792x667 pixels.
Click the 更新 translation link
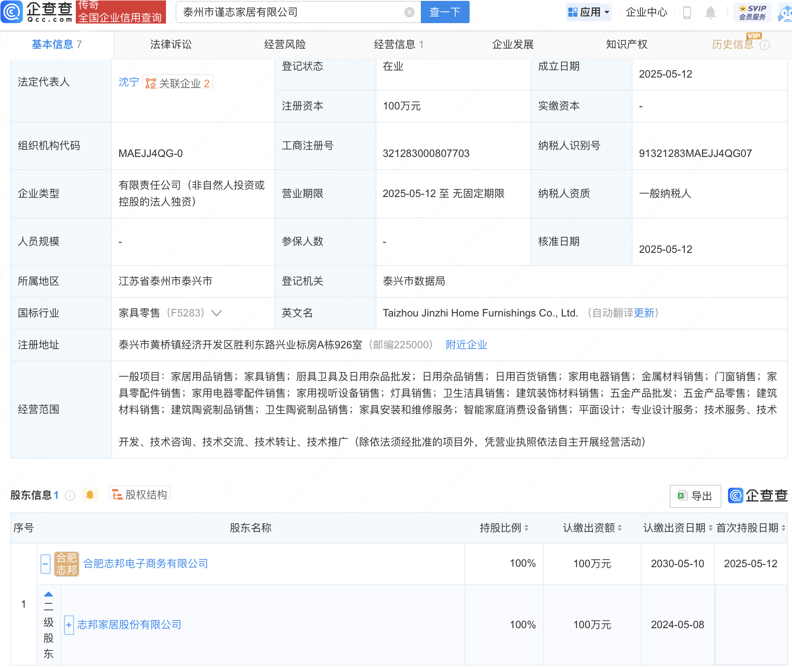pos(644,313)
